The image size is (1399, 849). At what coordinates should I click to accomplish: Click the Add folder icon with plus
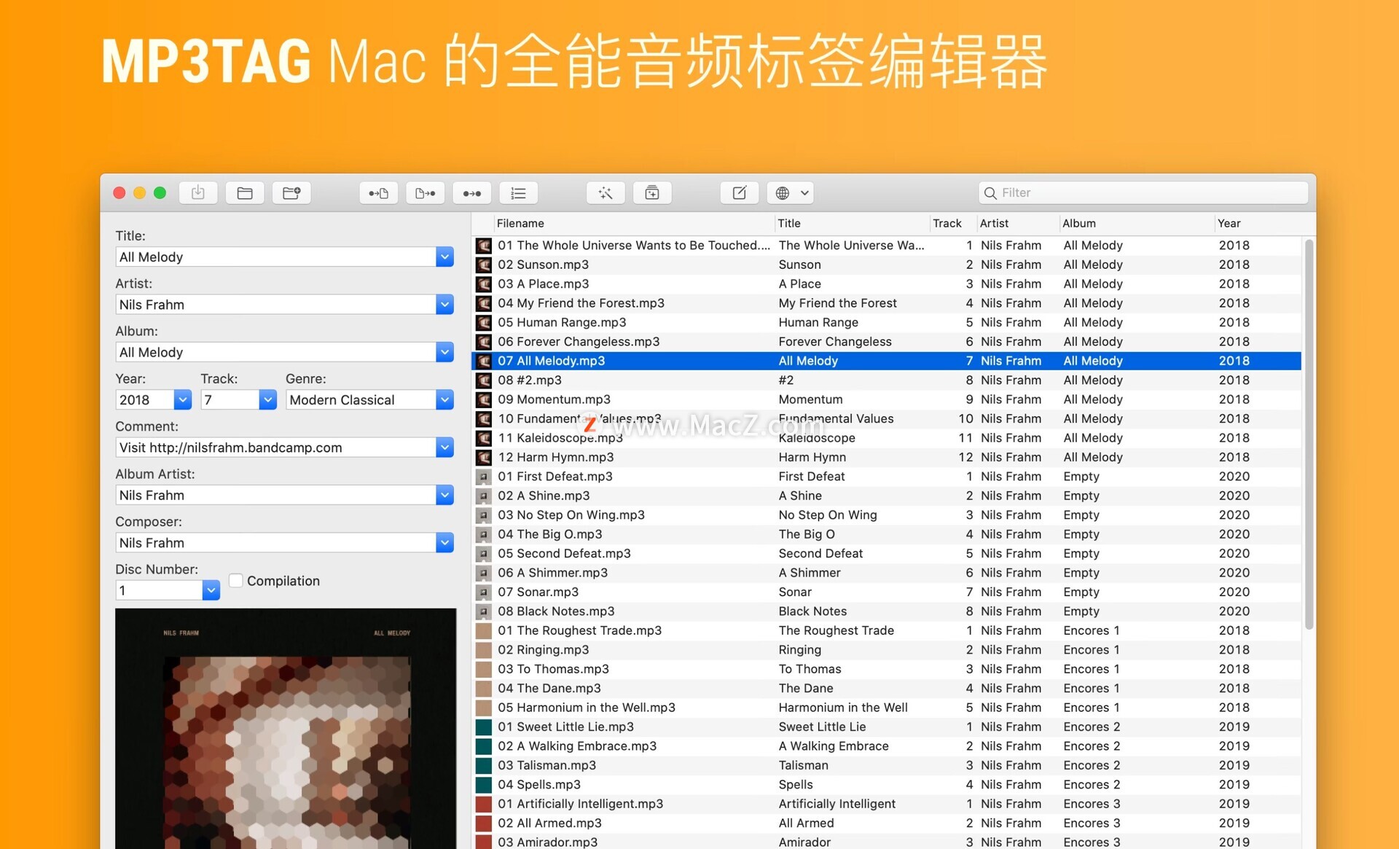(x=291, y=193)
